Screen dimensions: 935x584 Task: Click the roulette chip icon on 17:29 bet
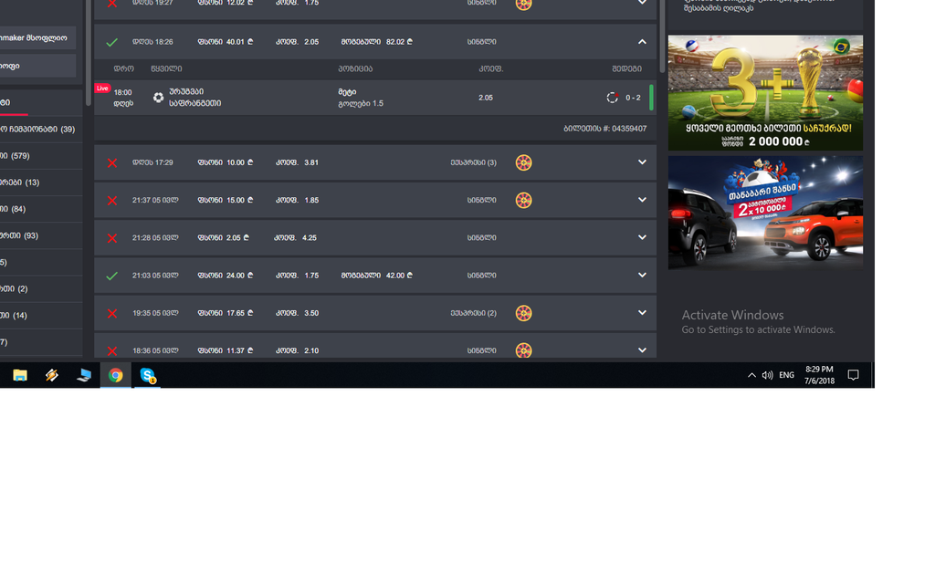coord(523,162)
